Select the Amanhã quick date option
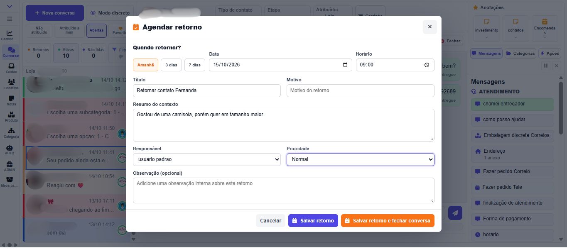 145,65
